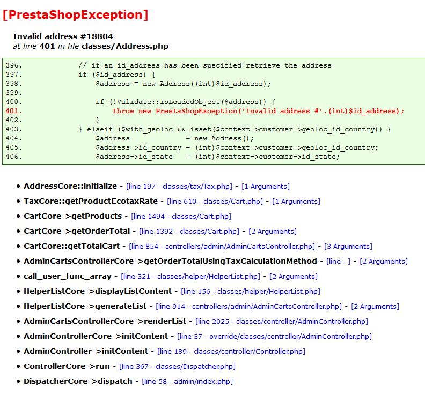Viewport: 425px width, 393px height.
Task: Click 'CartCore->getProducts' stack entry
Action: [72, 216]
